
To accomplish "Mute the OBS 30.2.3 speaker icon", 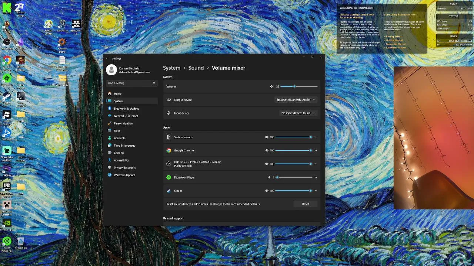I will (x=267, y=164).
